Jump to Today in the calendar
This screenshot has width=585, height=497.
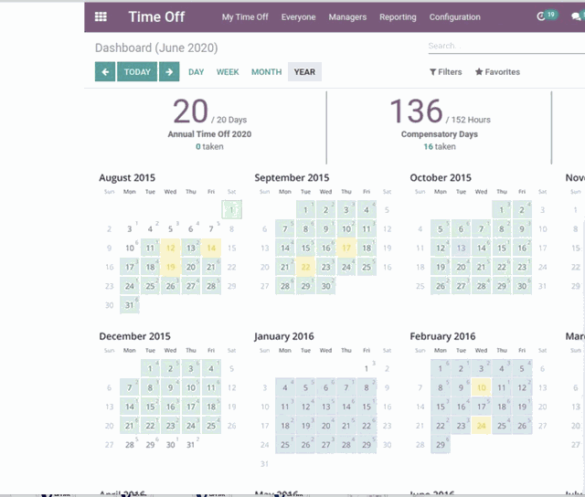pos(137,72)
